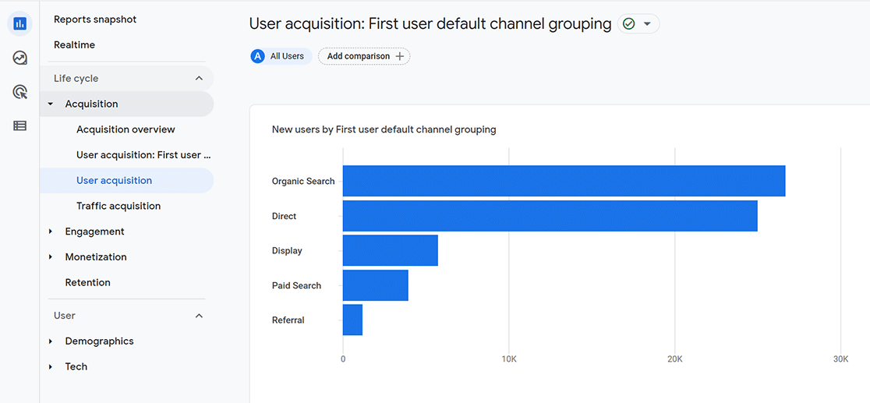
Task: Select Traffic acquisition report
Action: tap(118, 206)
